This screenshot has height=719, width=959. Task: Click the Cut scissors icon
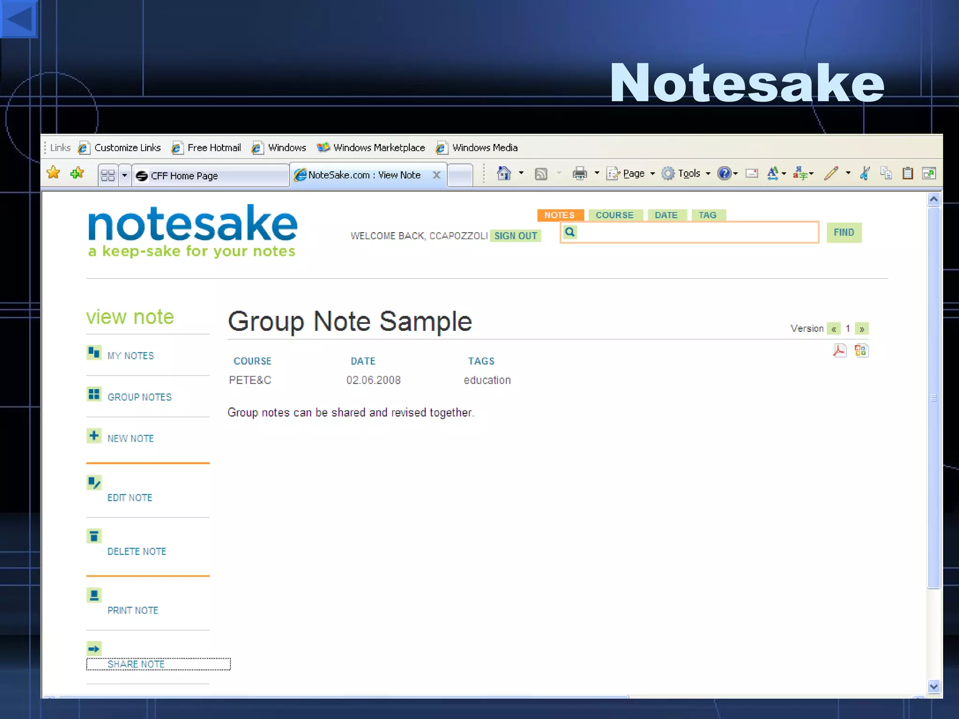click(x=865, y=173)
